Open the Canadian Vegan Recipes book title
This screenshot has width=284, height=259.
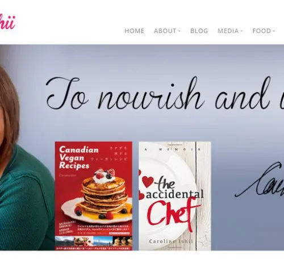coord(78,157)
